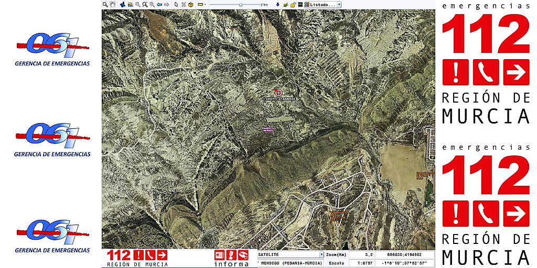Click the bottom bar 112 arrow icon

point(162,255)
